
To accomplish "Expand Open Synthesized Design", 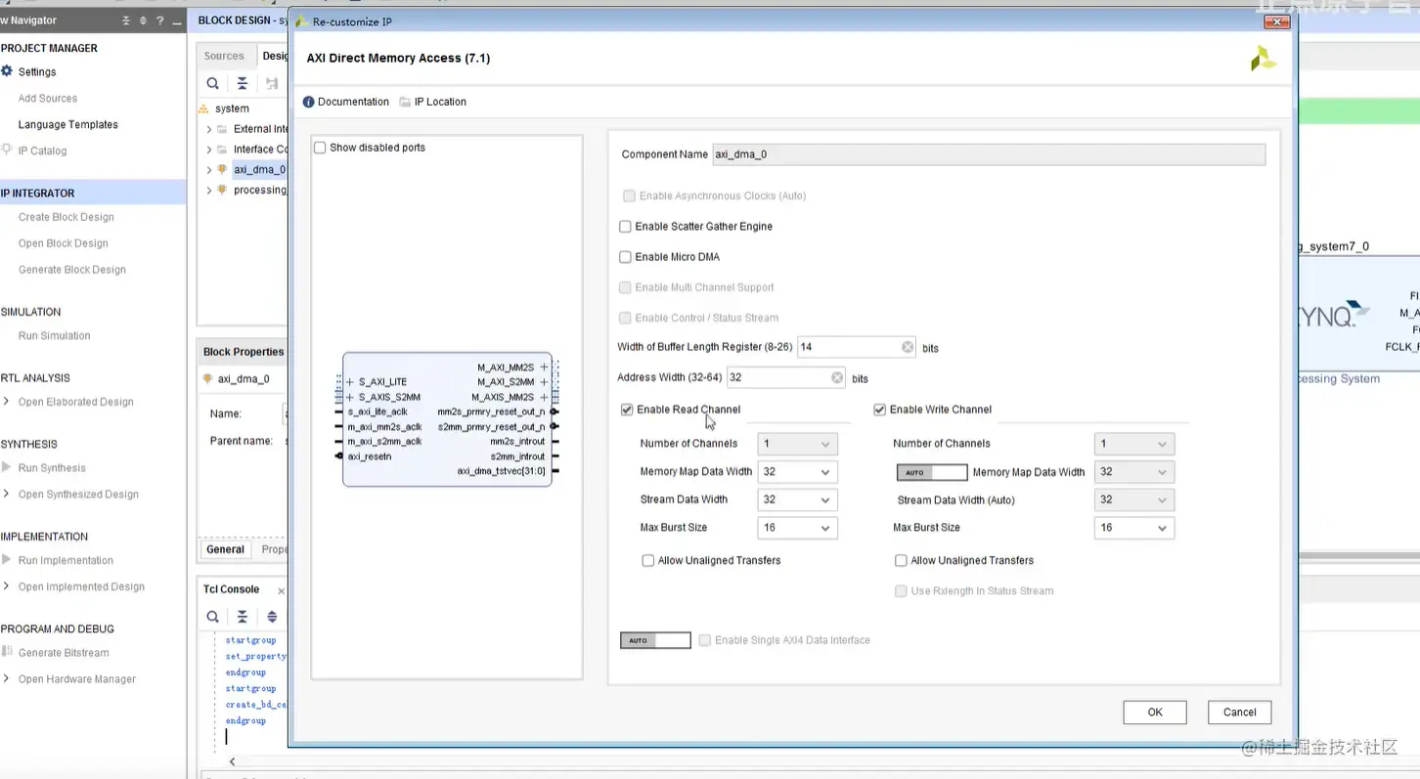I will (x=7, y=494).
